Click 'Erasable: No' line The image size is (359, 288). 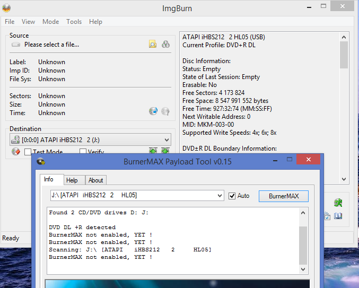pyautogui.click(x=199, y=85)
